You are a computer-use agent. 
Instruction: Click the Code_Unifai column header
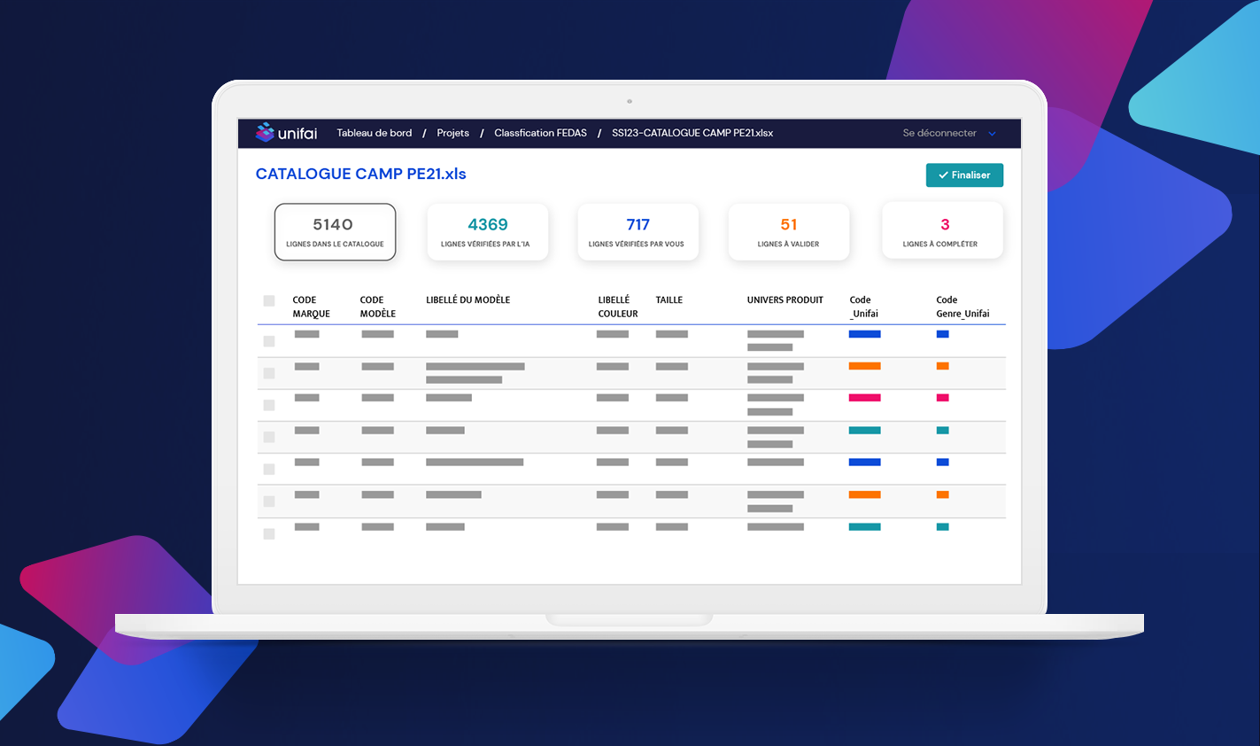point(863,307)
